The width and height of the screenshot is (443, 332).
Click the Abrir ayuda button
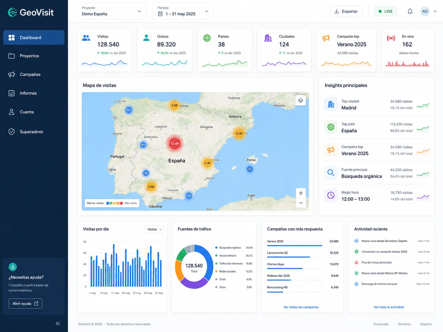coord(25,304)
